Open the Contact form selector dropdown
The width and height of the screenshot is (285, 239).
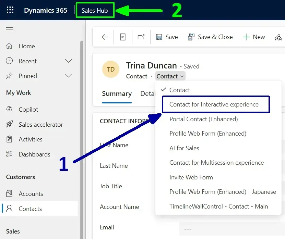170,76
